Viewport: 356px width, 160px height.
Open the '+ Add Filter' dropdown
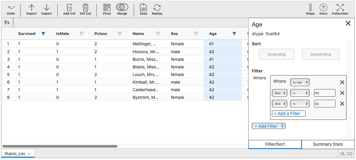(268, 126)
